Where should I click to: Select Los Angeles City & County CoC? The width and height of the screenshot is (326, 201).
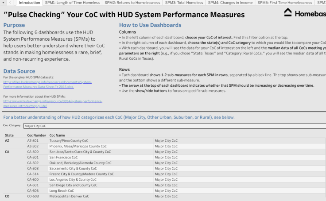(x=73, y=180)
